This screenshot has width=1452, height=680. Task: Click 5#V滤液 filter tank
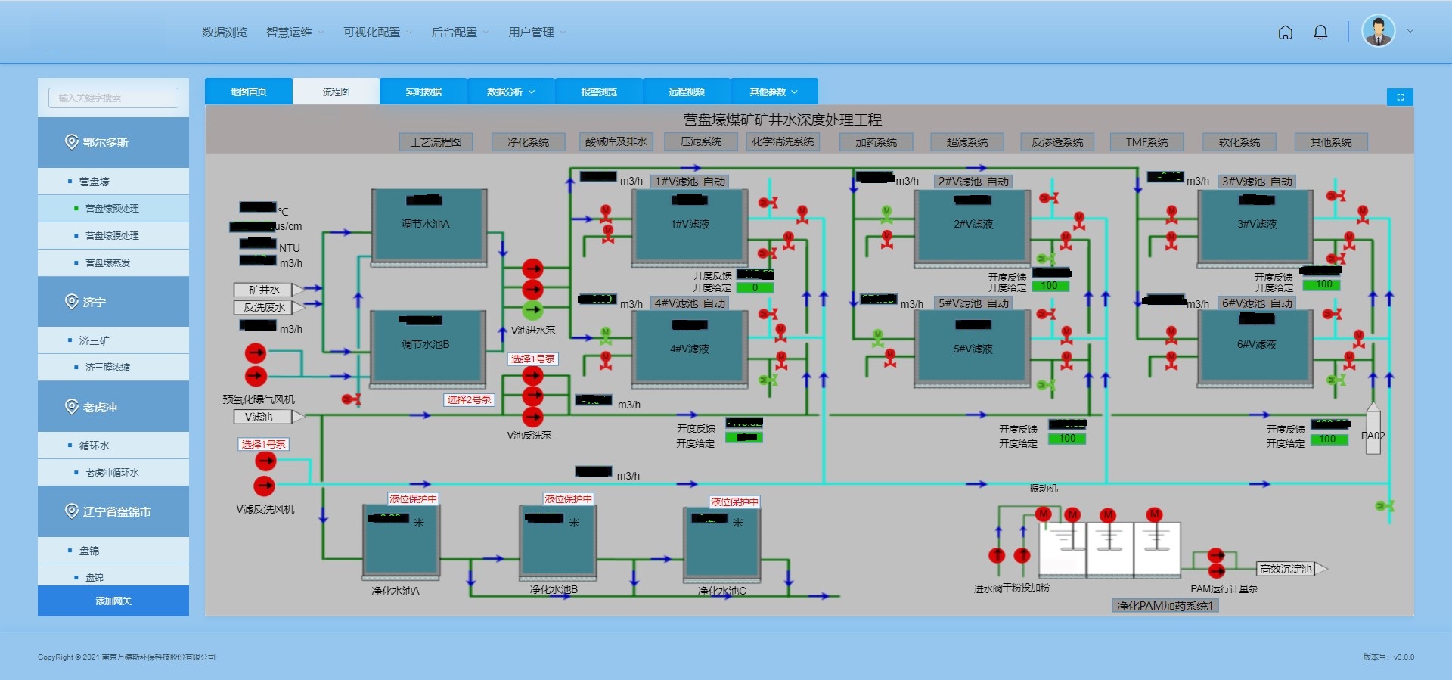[973, 348]
